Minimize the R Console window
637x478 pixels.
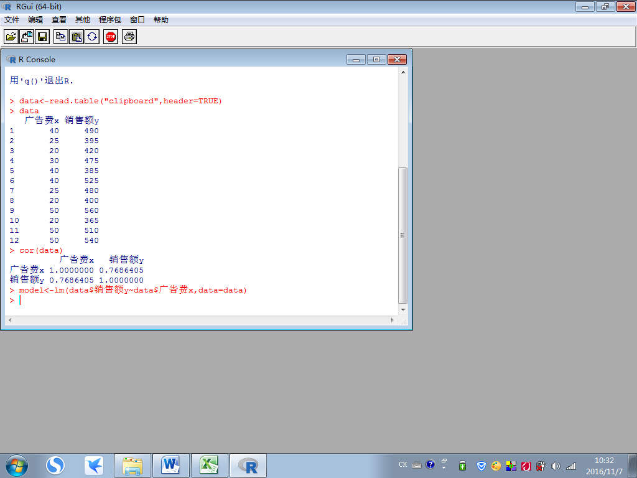356,60
